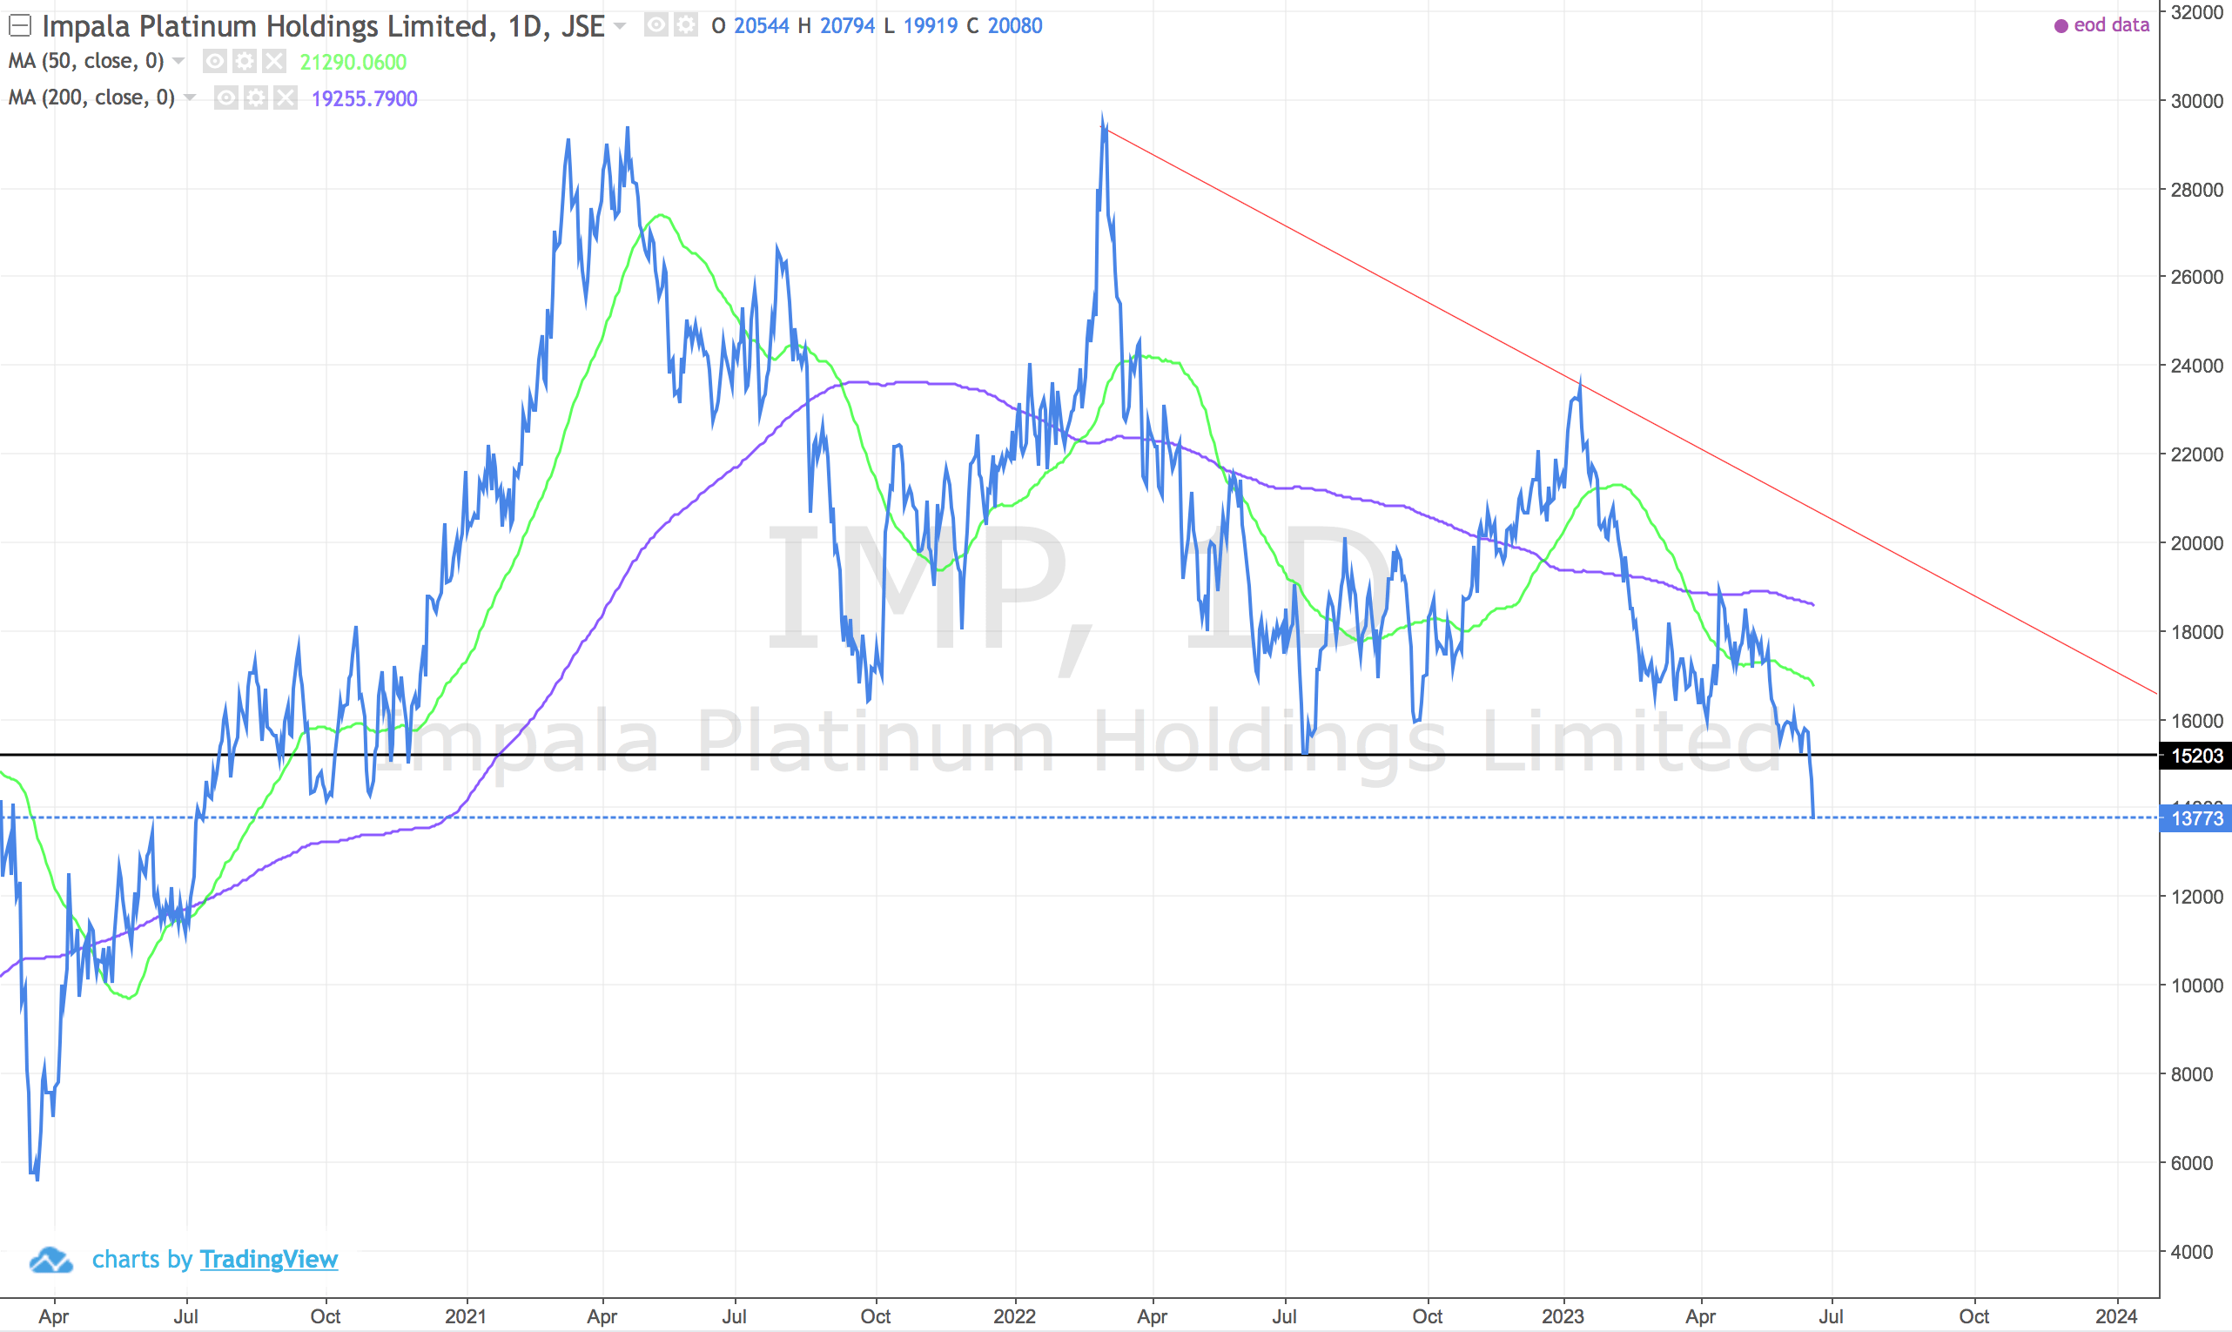Click the 2022 time axis label
Viewport: 2232px width, 1332px height.
click(x=1015, y=1316)
